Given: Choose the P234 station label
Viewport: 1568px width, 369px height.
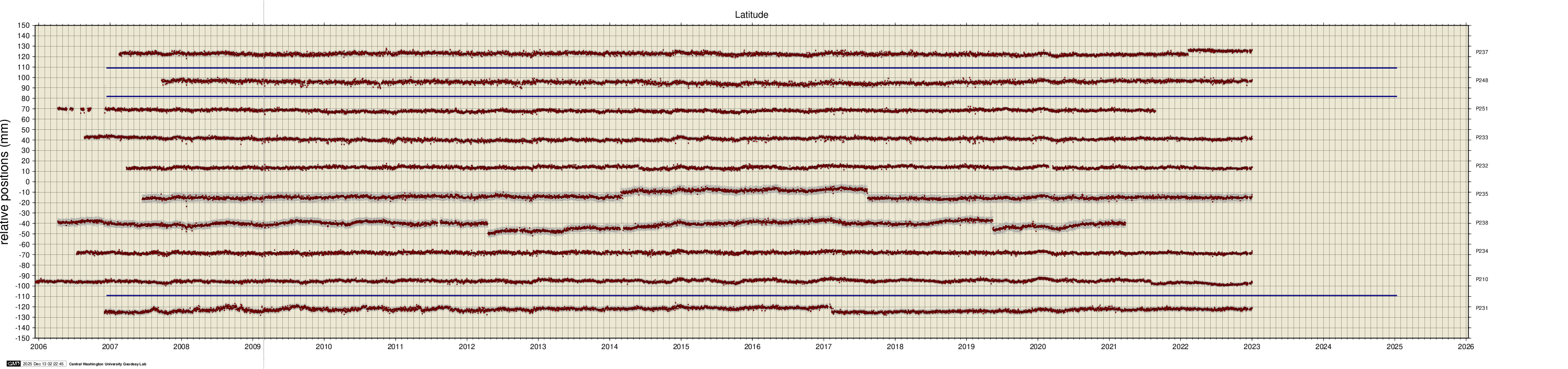Looking at the screenshot, I should (1482, 252).
